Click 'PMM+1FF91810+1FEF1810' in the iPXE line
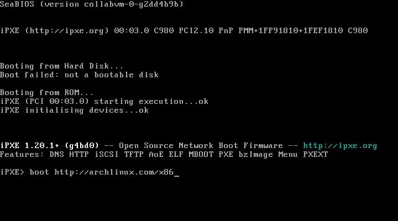398x221 pixels. [291, 31]
